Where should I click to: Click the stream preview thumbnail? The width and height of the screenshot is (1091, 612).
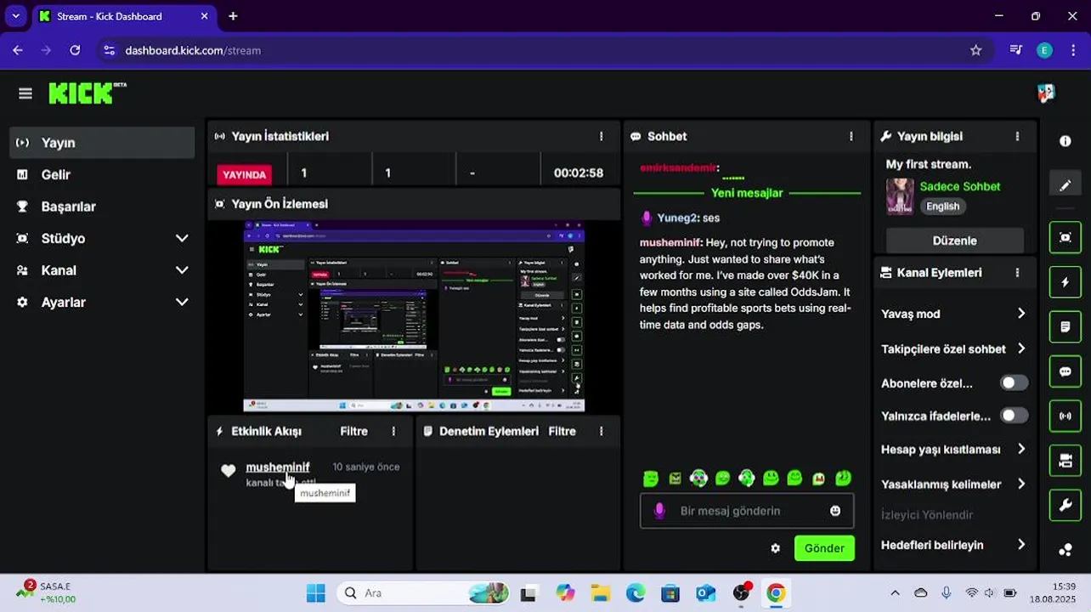point(414,316)
